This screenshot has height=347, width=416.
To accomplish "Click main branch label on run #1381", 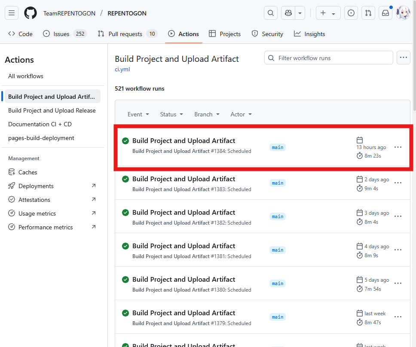I will click(x=278, y=250).
